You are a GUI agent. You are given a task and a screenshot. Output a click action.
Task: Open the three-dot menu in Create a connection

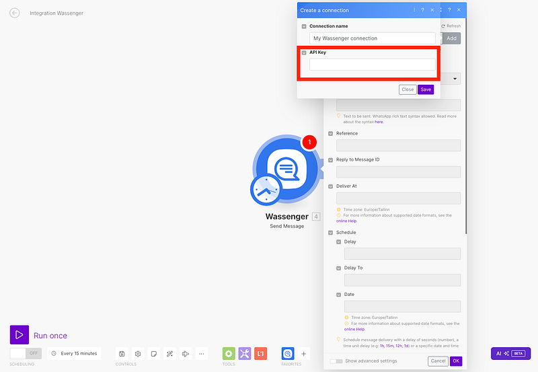click(414, 10)
